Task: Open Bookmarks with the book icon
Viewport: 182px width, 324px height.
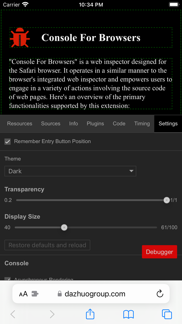Action: (x=128, y=314)
